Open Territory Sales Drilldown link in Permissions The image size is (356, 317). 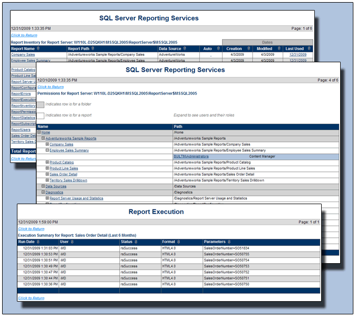click(x=69, y=180)
